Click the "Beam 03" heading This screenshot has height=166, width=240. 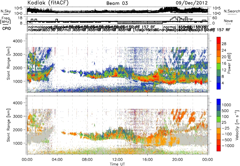coord(117,3)
